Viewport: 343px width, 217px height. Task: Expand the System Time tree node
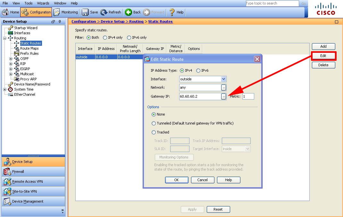[x=4, y=90]
